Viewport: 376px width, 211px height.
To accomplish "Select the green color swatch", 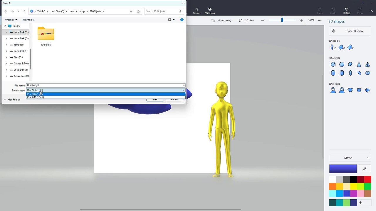I will point(368,186).
